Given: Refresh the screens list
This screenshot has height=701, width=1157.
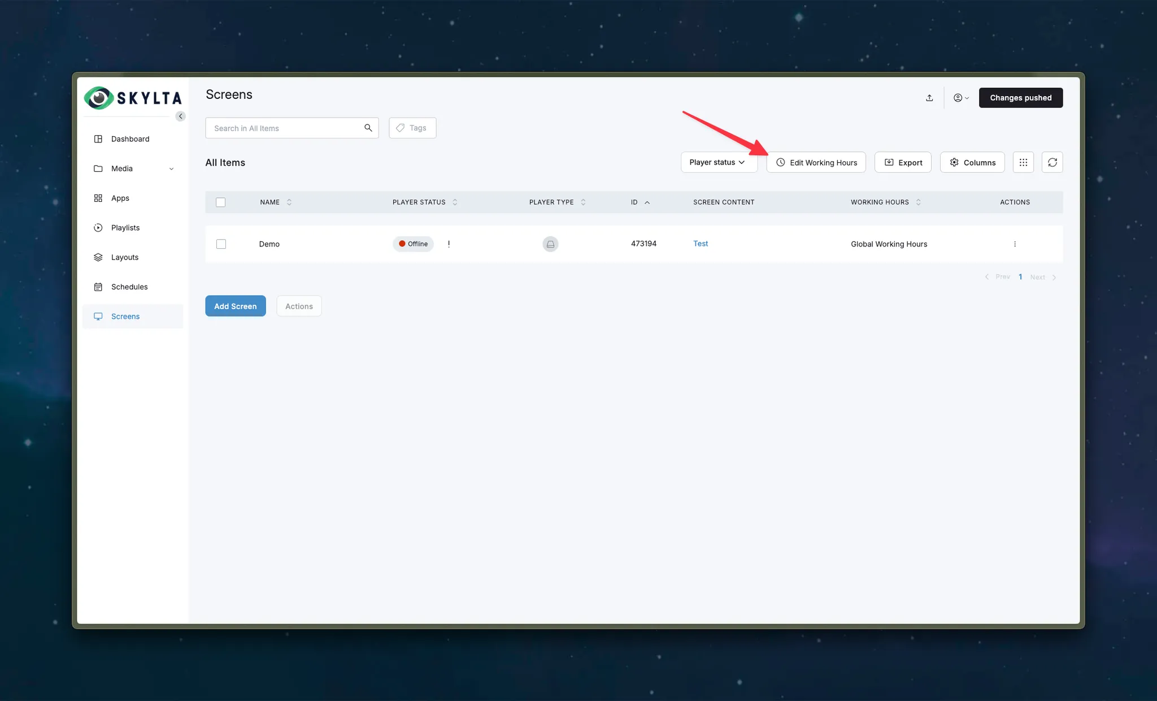Looking at the screenshot, I should 1052,162.
